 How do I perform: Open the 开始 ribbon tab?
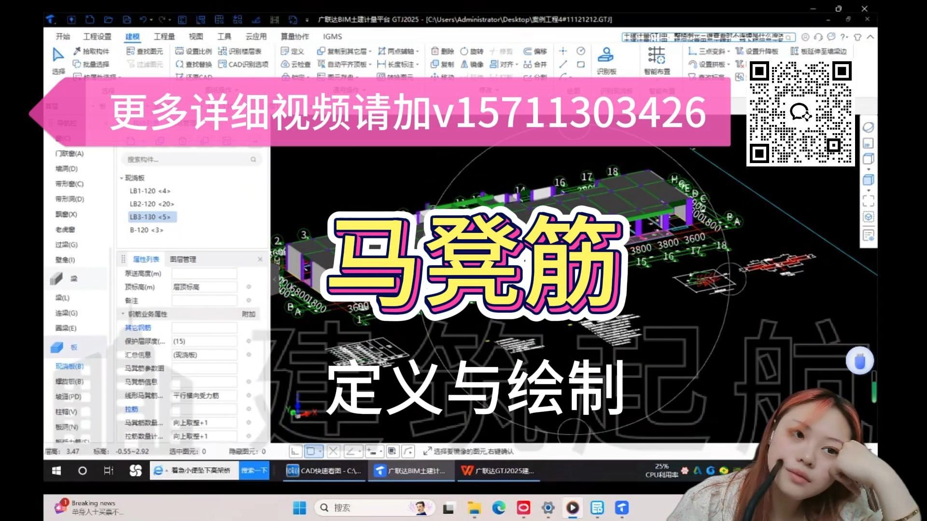[x=63, y=37]
